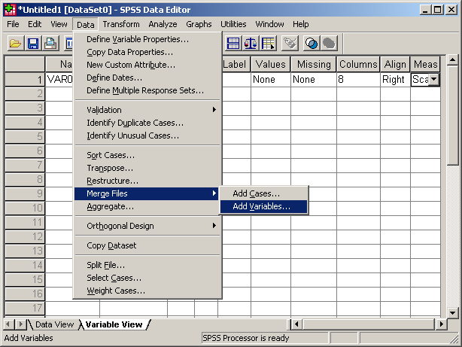Click the Split File toolbar icon
Screen dimensions: 462x347
coord(233,44)
